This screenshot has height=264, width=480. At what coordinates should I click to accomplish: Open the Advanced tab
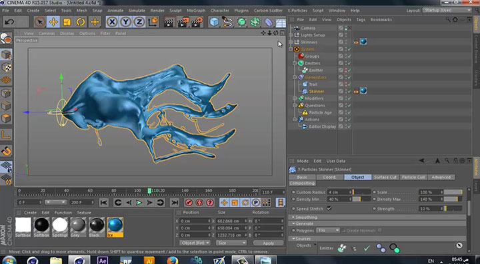point(441,177)
